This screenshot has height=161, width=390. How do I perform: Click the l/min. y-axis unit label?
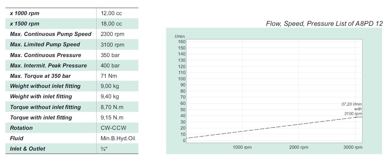pyautogui.click(x=180, y=37)
